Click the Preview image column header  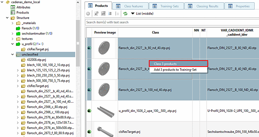tap(105, 32)
